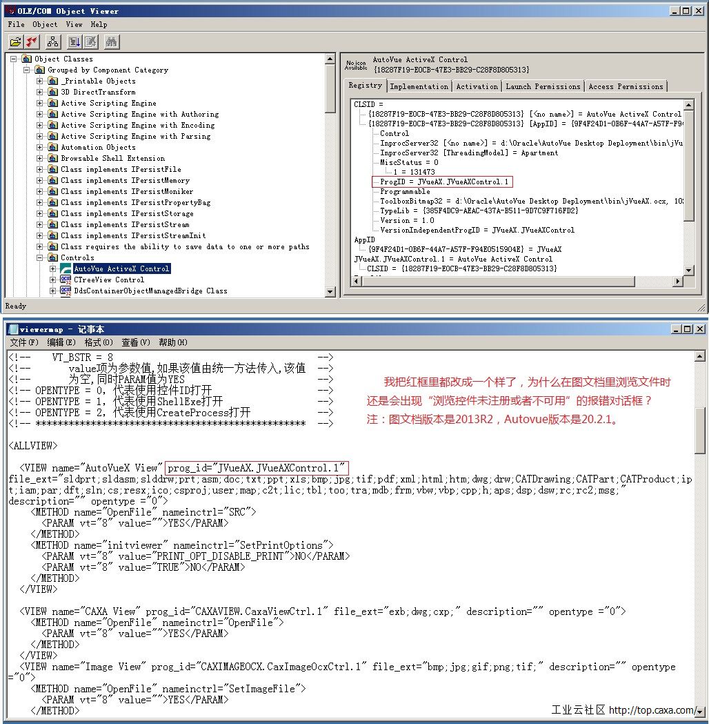Expand Class implements IPersistStorage node
Viewport: 709px width, 724px height.
(40, 213)
